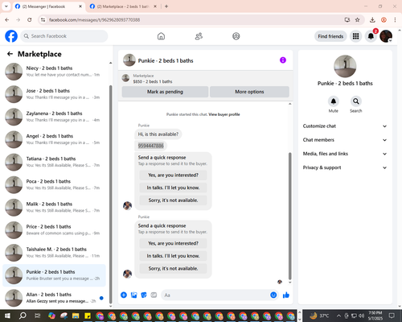Show hidden system tray icons
Screen dimensions: 402x322
tap(338, 316)
